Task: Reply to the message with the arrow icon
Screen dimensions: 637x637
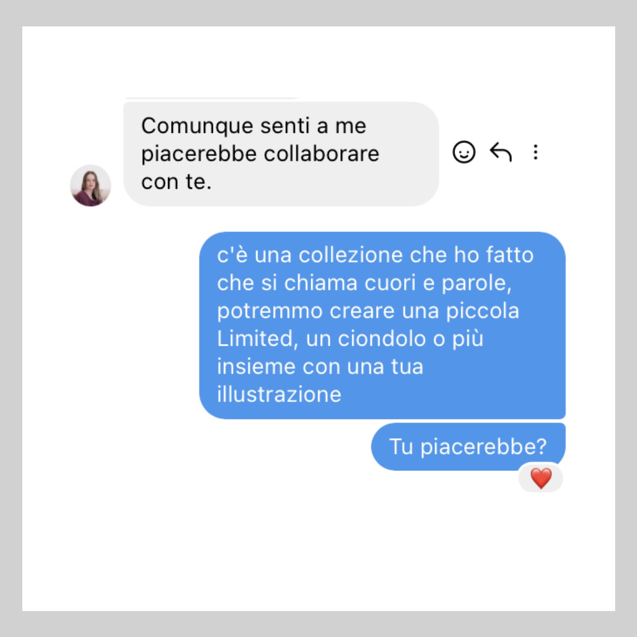Action: pos(500,152)
